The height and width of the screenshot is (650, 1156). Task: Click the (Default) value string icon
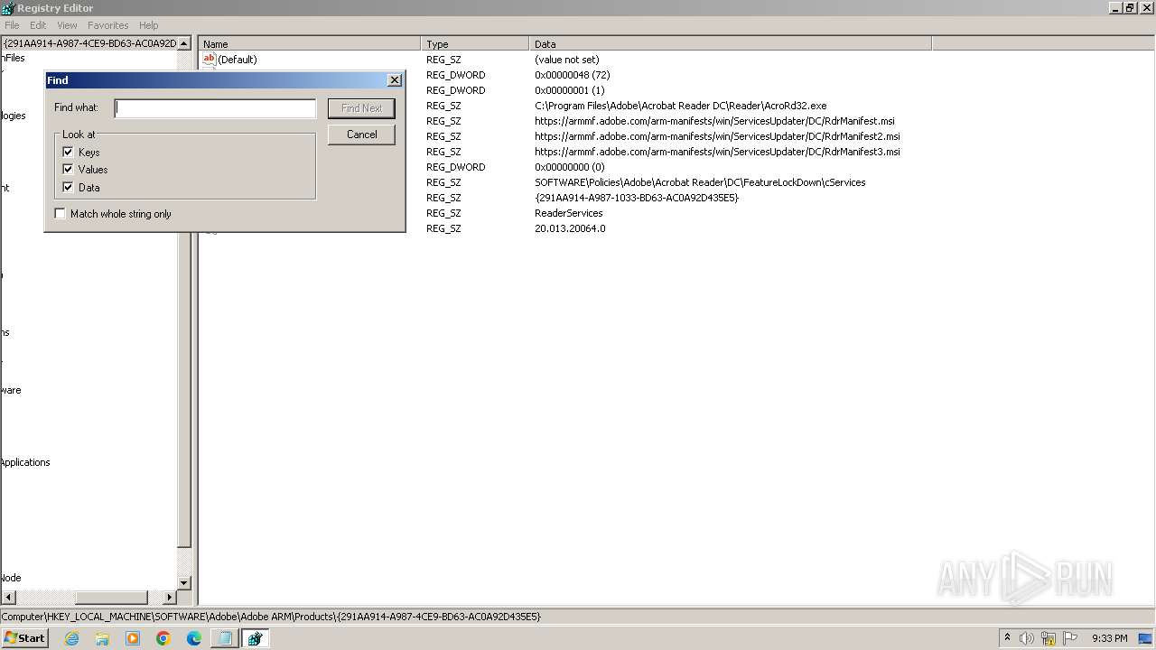click(210, 60)
